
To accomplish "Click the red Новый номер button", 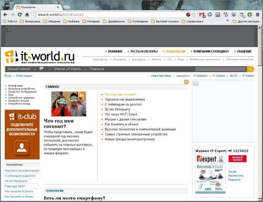I will pos(237,159).
